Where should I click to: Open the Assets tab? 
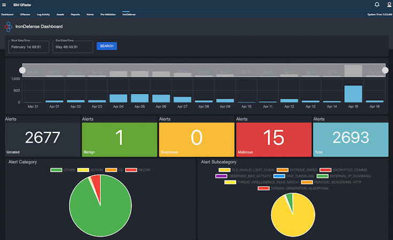(60, 14)
